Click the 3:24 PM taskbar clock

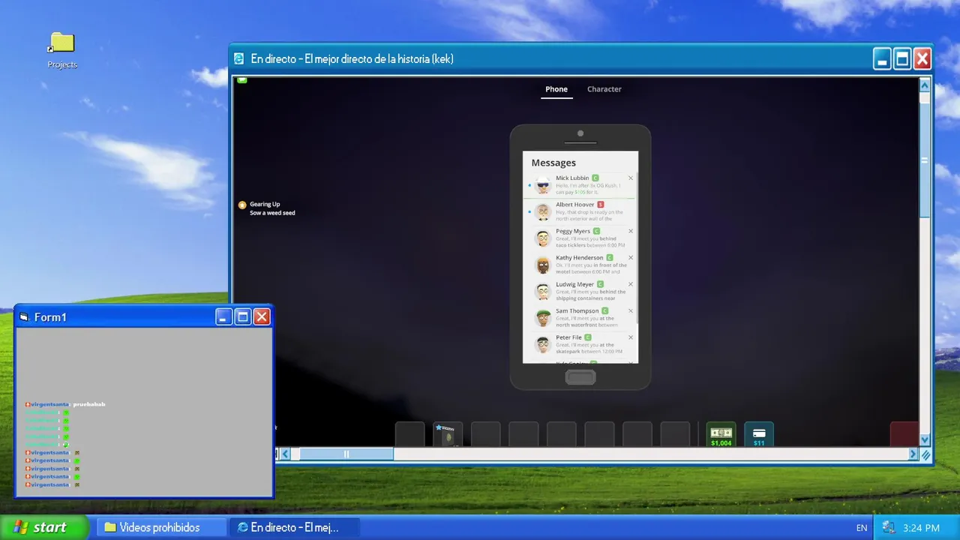pos(922,528)
